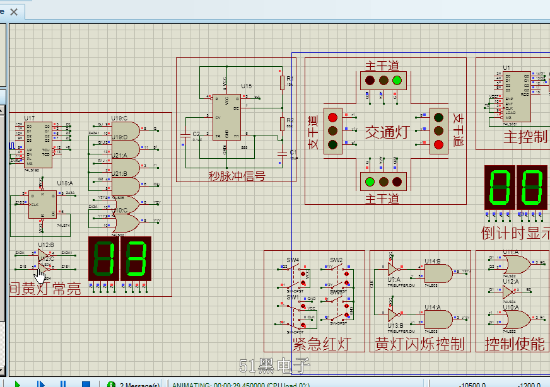Select the U13:B tri-state buffer

coord(393,316)
